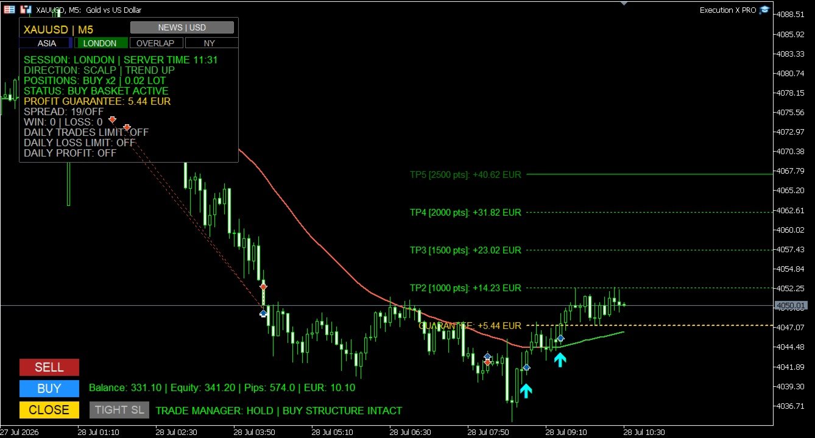Toggle the NEWS | USD filter button

point(182,27)
